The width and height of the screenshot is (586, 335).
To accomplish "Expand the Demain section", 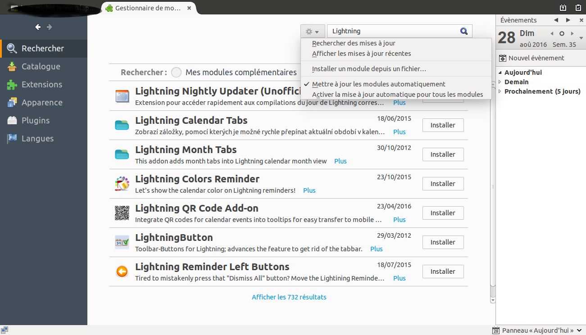I will (500, 82).
